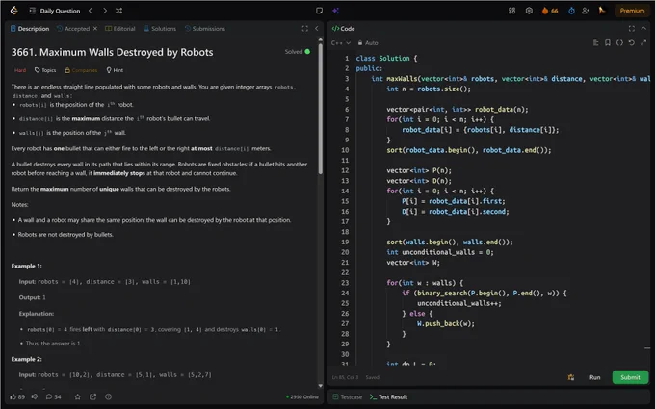The height and width of the screenshot is (409, 655).
Task: Toggle the Auto lock setting
Action: 368,42
